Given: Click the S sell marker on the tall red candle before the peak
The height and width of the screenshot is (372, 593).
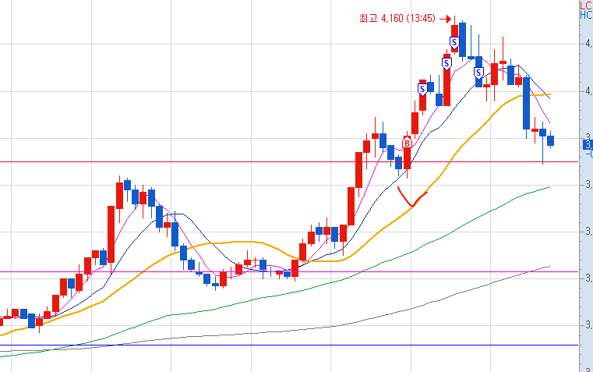Looking at the screenshot, I should 447,64.
